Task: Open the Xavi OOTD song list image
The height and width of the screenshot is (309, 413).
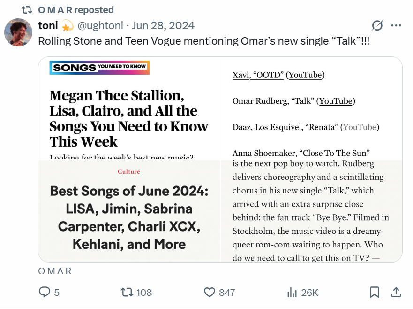Action: 311,108
